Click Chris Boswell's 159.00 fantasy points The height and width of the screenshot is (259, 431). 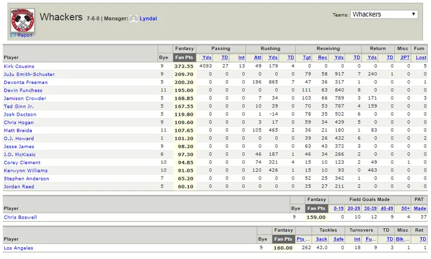click(x=316, y=217)
